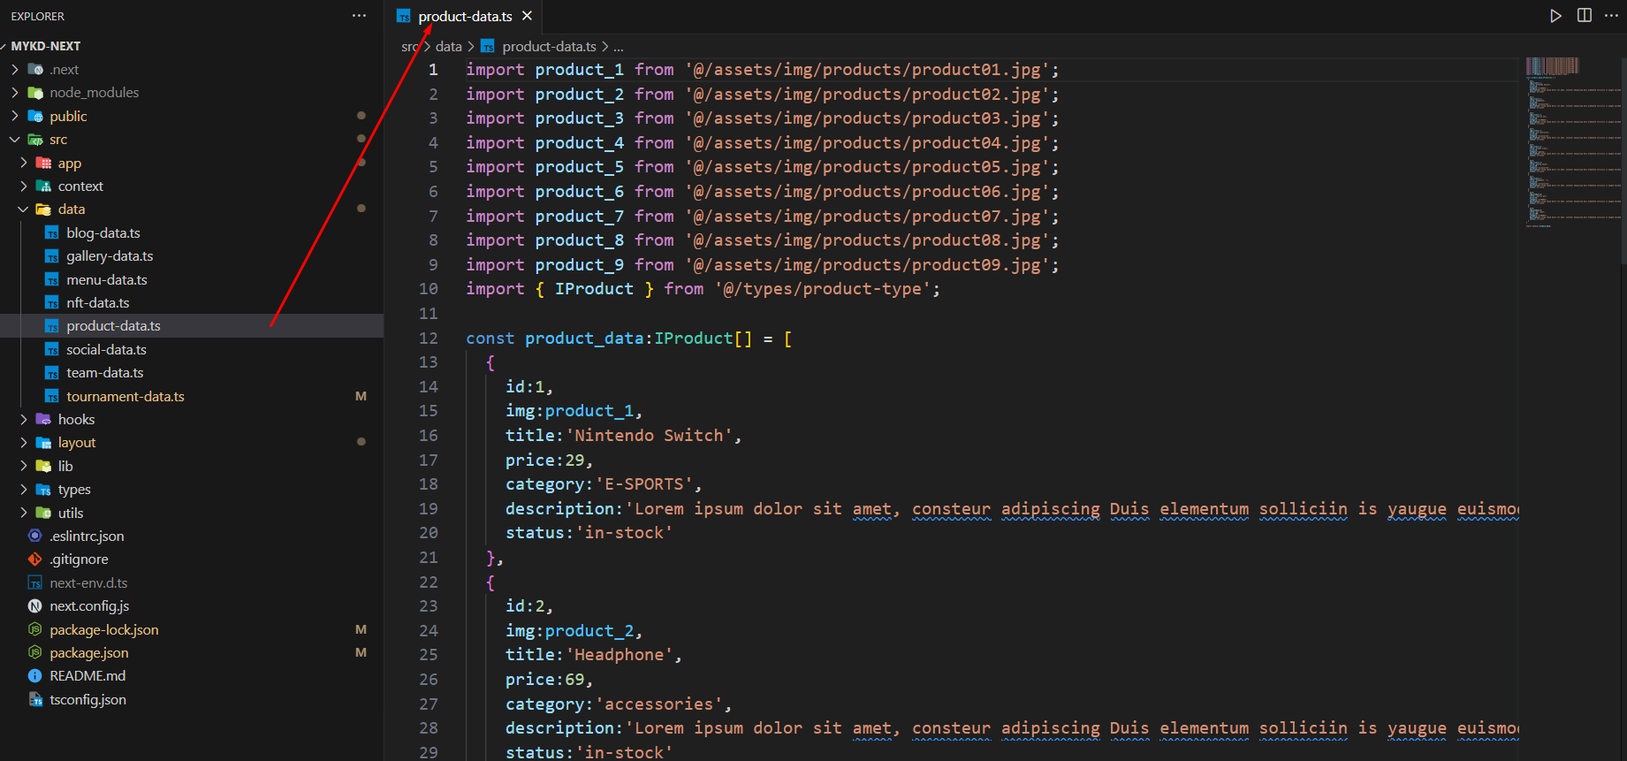Click line number 12 in the gutter
Image resolution: width=1627 pixels, height=761 pixels.
point(429,338)
